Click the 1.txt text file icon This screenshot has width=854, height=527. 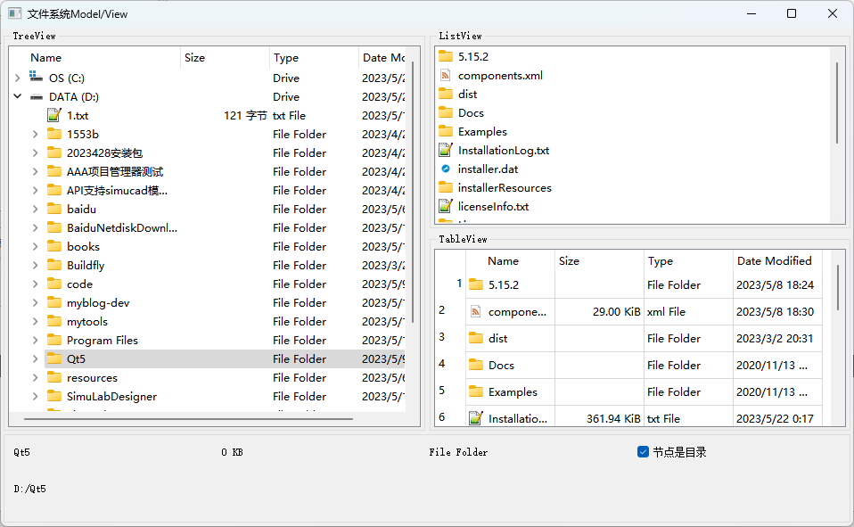54,116
